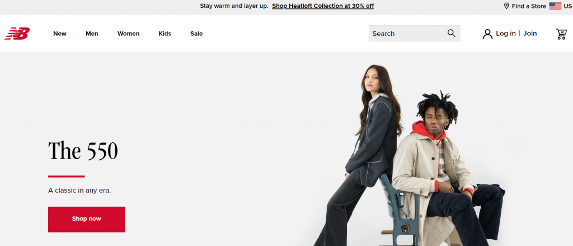
Task: Open the New menu
Action: coord(60,34)
